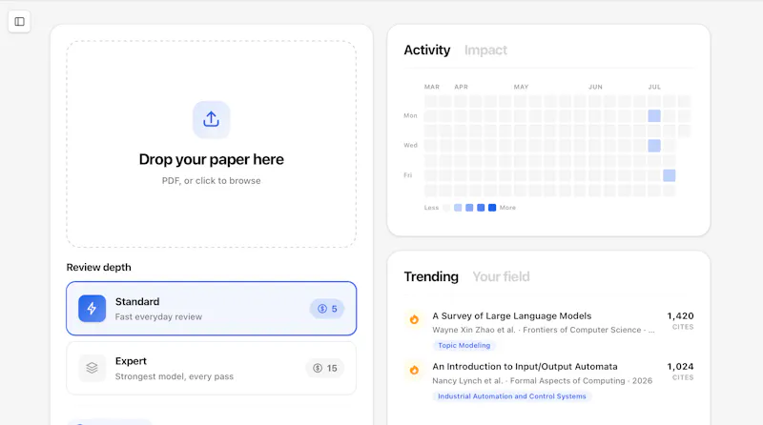Screen dimensions: 763x425
Task: Click the 'Drop your paper here' heading
Action: coord(211,159)
